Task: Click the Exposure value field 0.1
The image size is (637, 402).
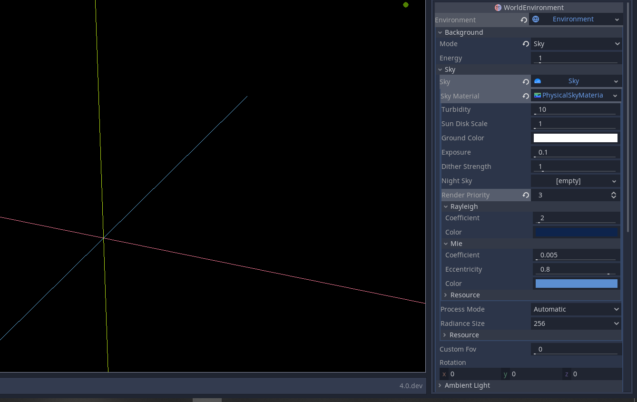Action: click(575, 152)
